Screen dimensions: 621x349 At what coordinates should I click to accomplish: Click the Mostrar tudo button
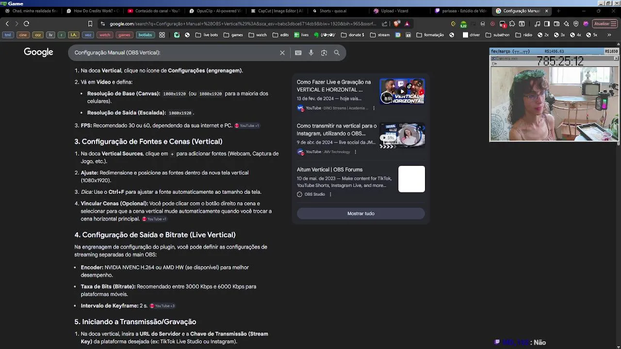tap(360, 213)
